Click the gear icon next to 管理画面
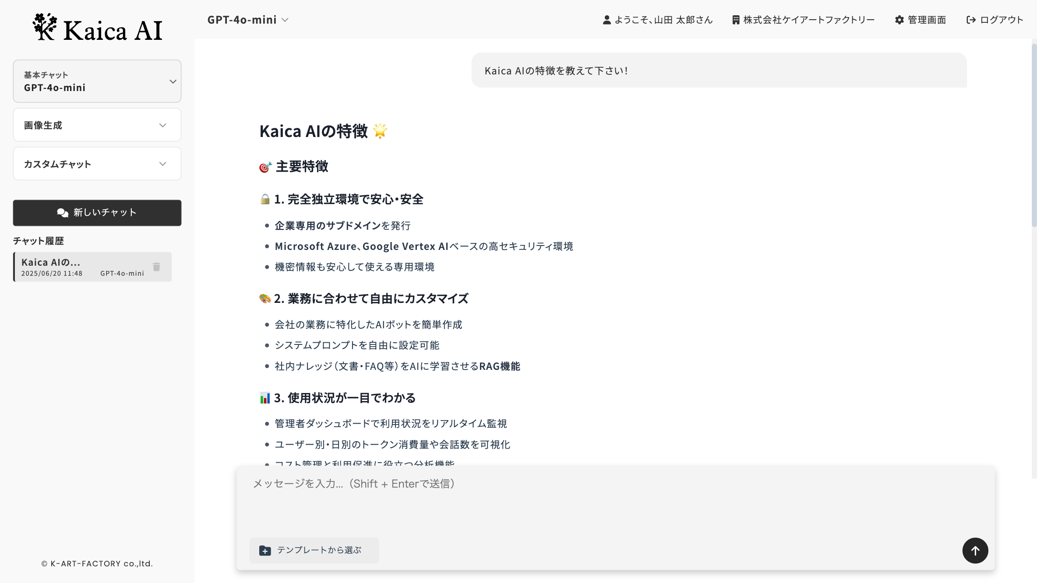Image resolution: width=1037 pixels, height=583 pixels. click(899, 20)
